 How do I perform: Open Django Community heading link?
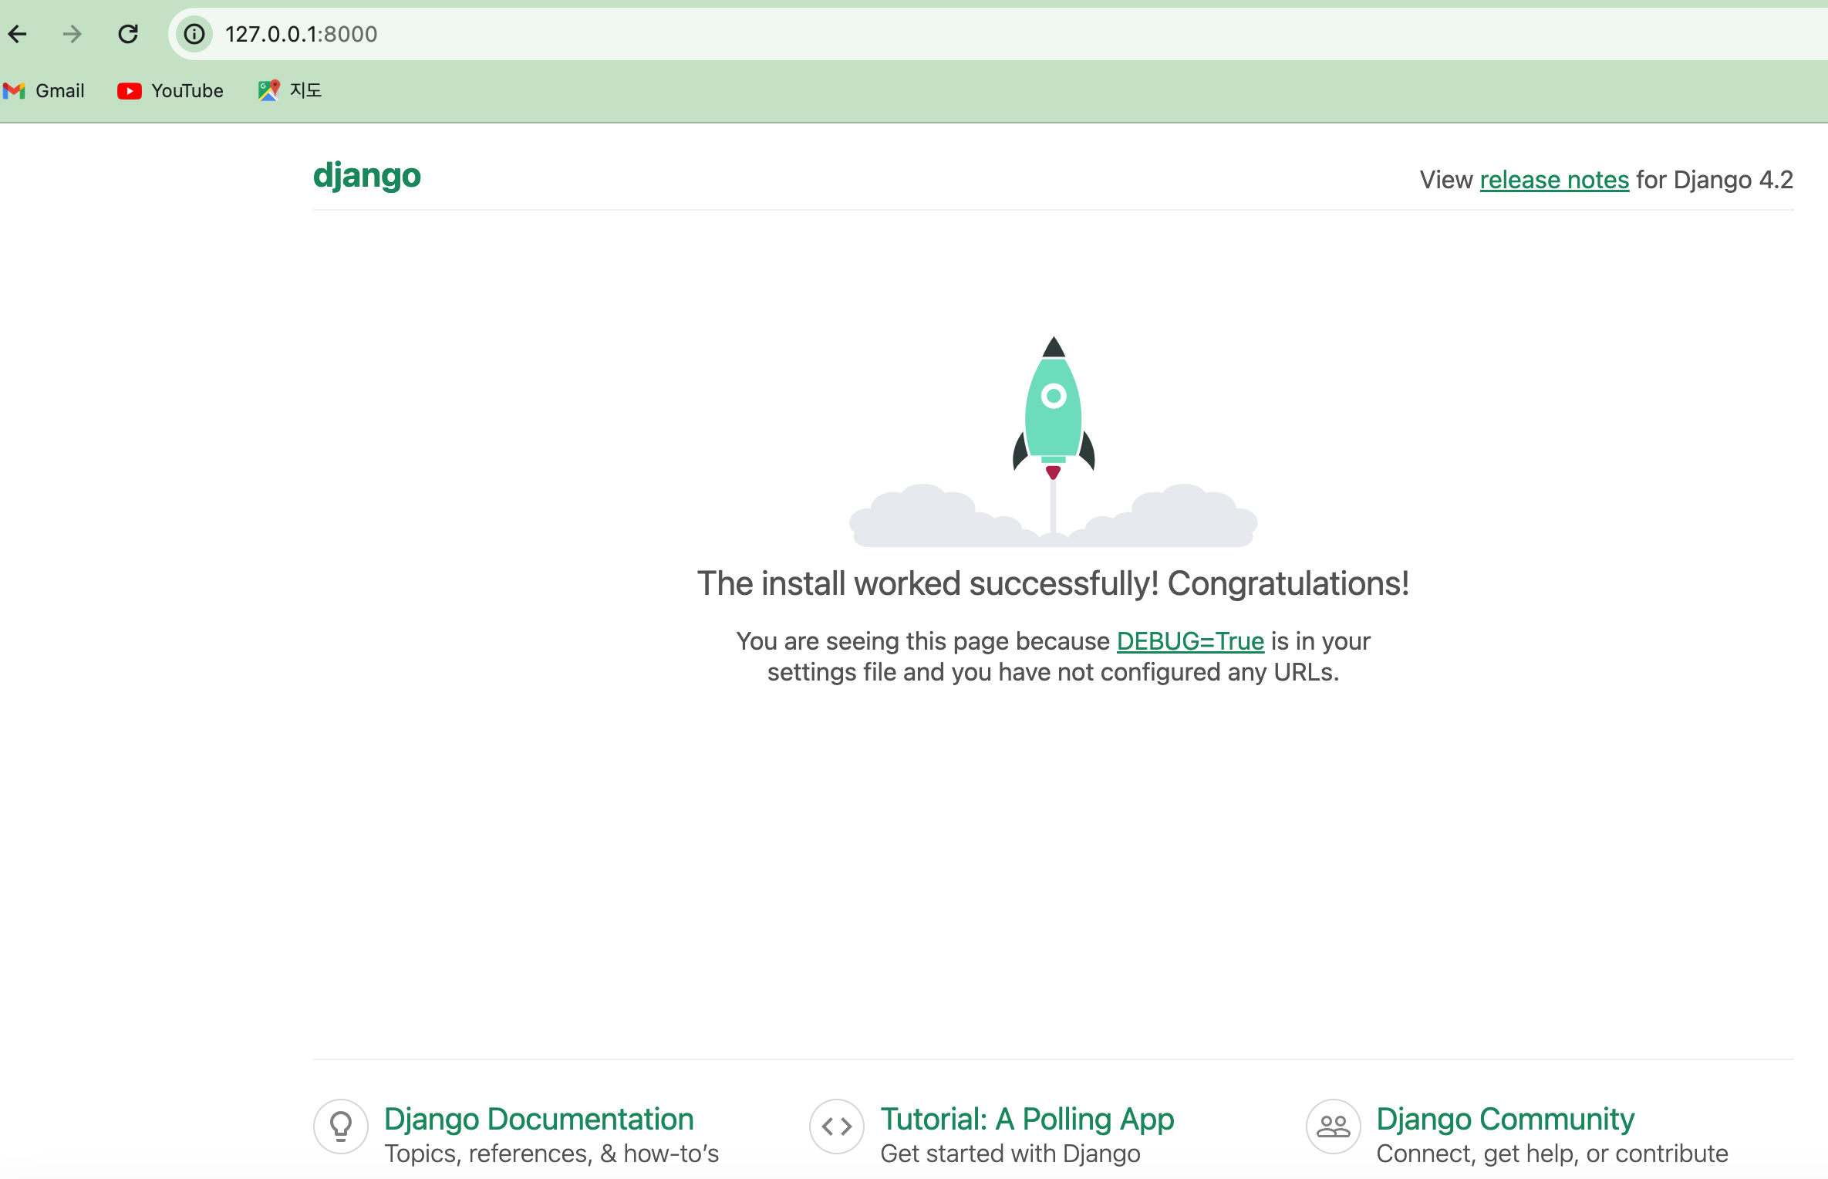[1504, 1119]
